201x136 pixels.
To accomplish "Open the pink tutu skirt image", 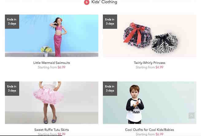I will pyautogui.click(x=52, y=103).
